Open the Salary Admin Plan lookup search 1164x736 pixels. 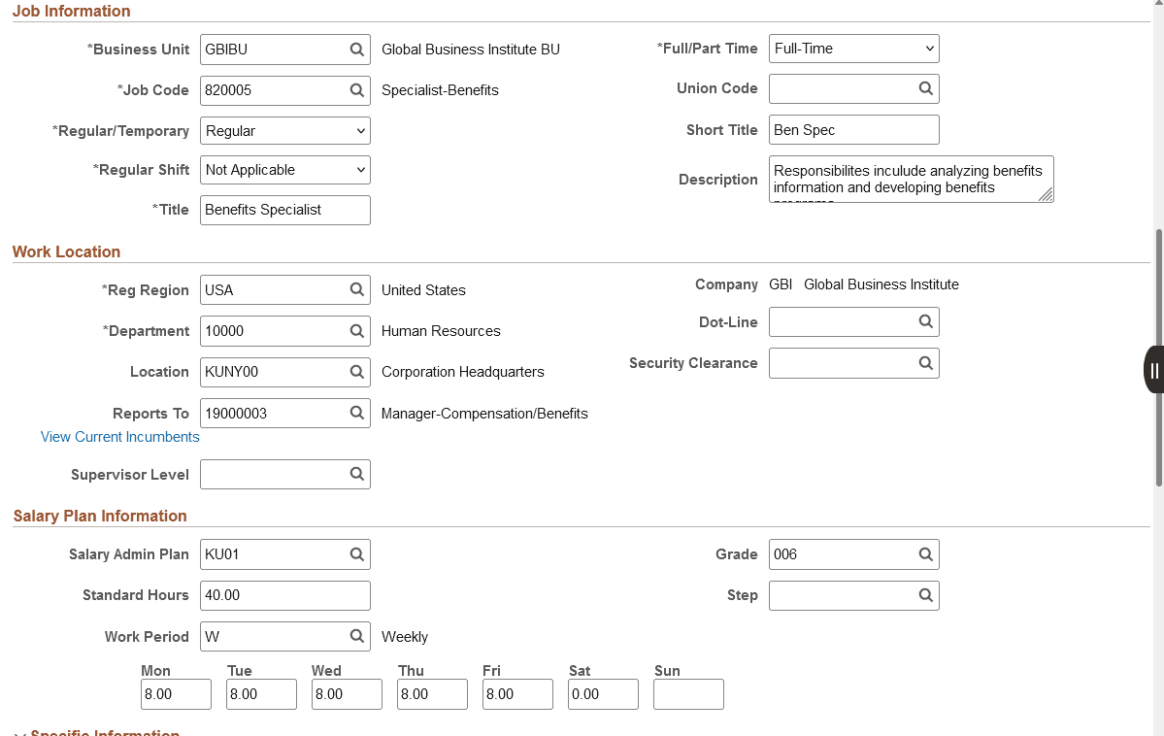coord(356,553)
